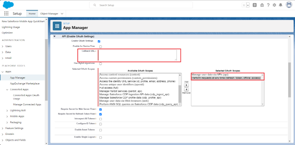Open New Salesforce Mobile App QuickStart
This screenshot has height=145, width=295.
[23, 21]
